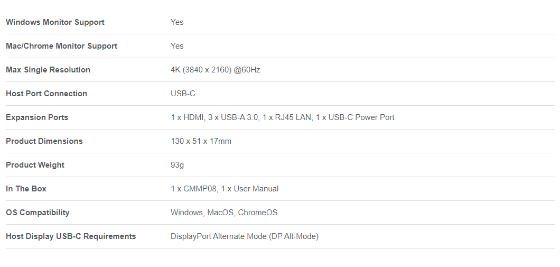Click the Host Display USB-C Requirements label

pos(71,236)
